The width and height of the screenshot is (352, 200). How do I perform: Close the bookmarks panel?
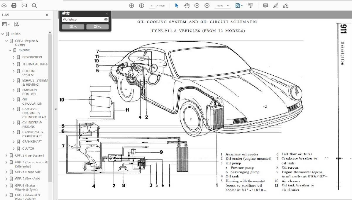tap(47, 15)
